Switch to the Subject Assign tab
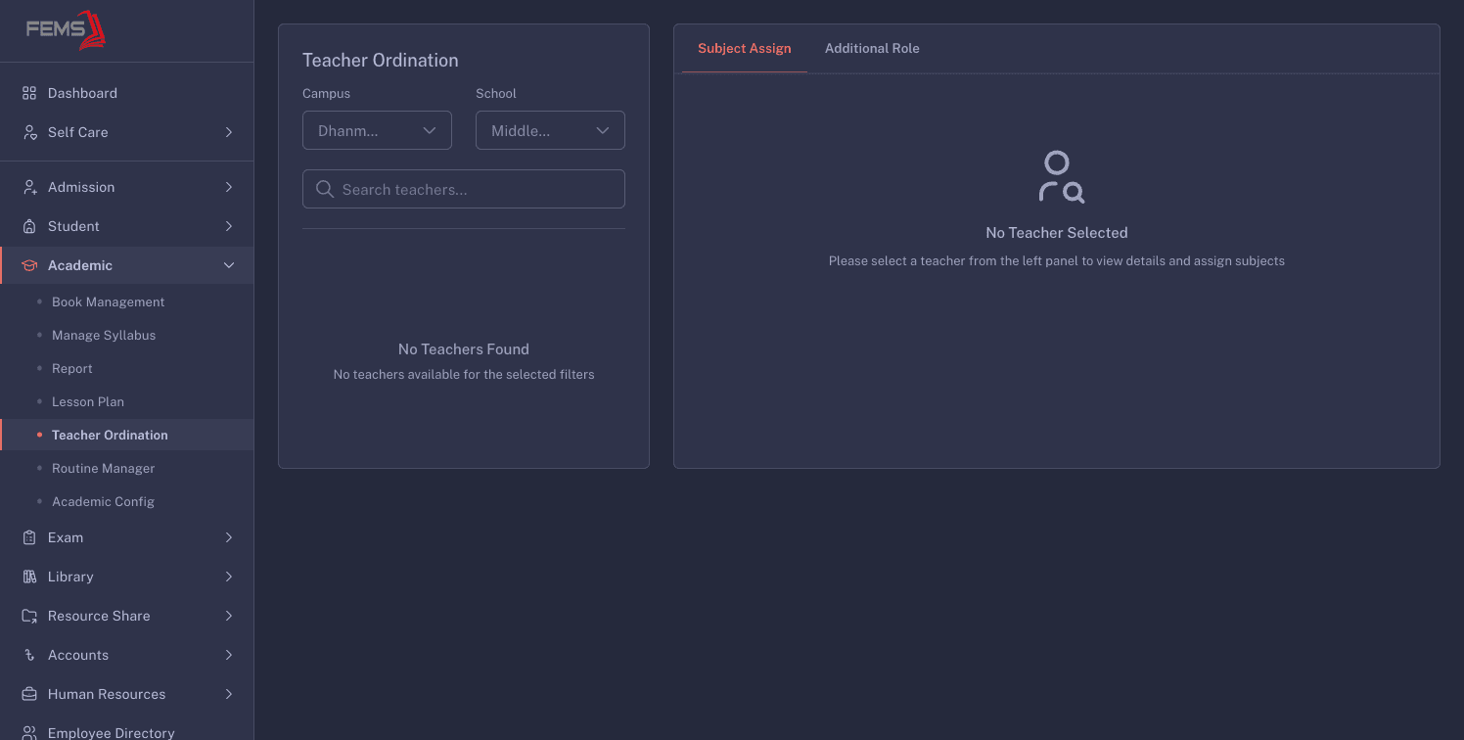The height and width of the screenshot is (740, 1464). click(745, 48)
